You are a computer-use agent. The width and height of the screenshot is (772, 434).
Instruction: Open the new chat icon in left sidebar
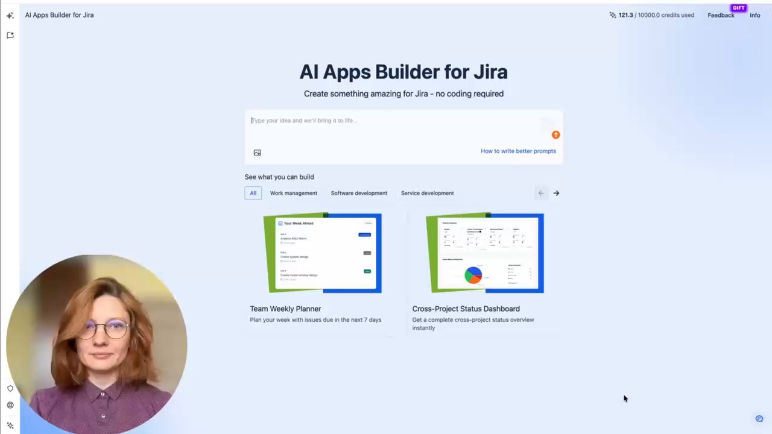point(10,36)
